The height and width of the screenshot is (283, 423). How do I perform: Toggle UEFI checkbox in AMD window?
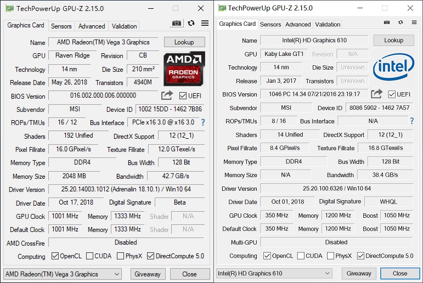click(x=183, y=96)
